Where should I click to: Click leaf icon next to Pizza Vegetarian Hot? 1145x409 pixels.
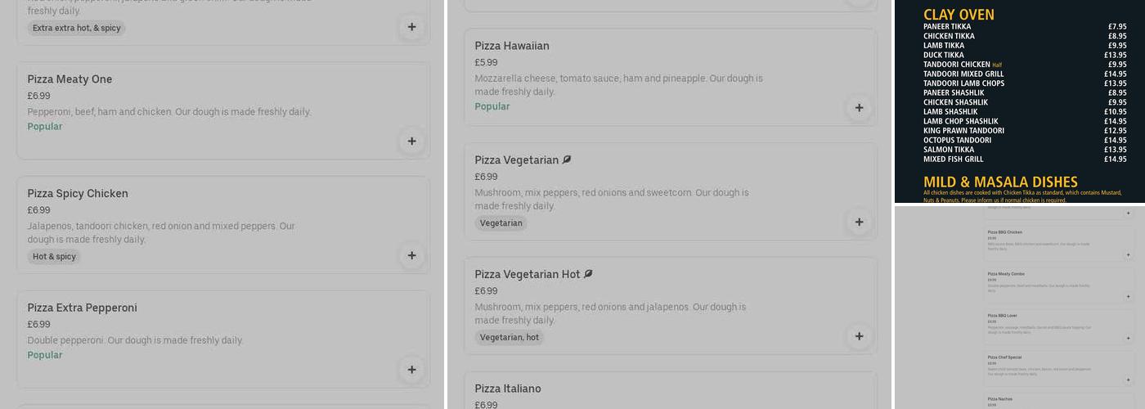(588, 274)
